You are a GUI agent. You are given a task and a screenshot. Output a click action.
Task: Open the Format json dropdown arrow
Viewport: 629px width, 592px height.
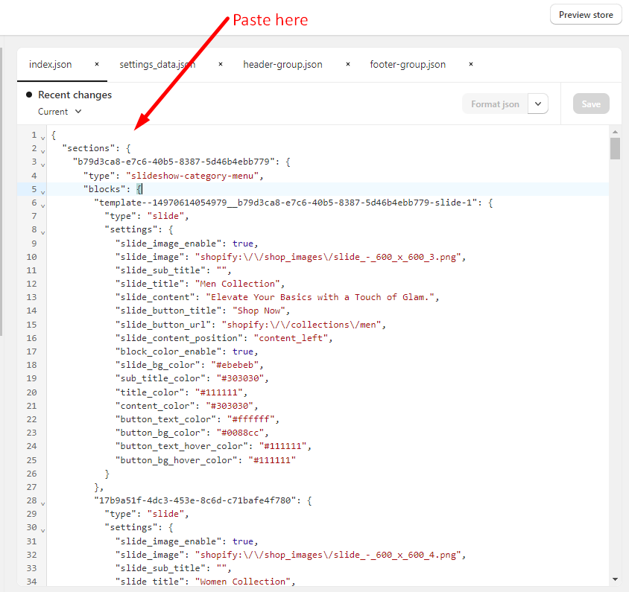tap(538, 104)
